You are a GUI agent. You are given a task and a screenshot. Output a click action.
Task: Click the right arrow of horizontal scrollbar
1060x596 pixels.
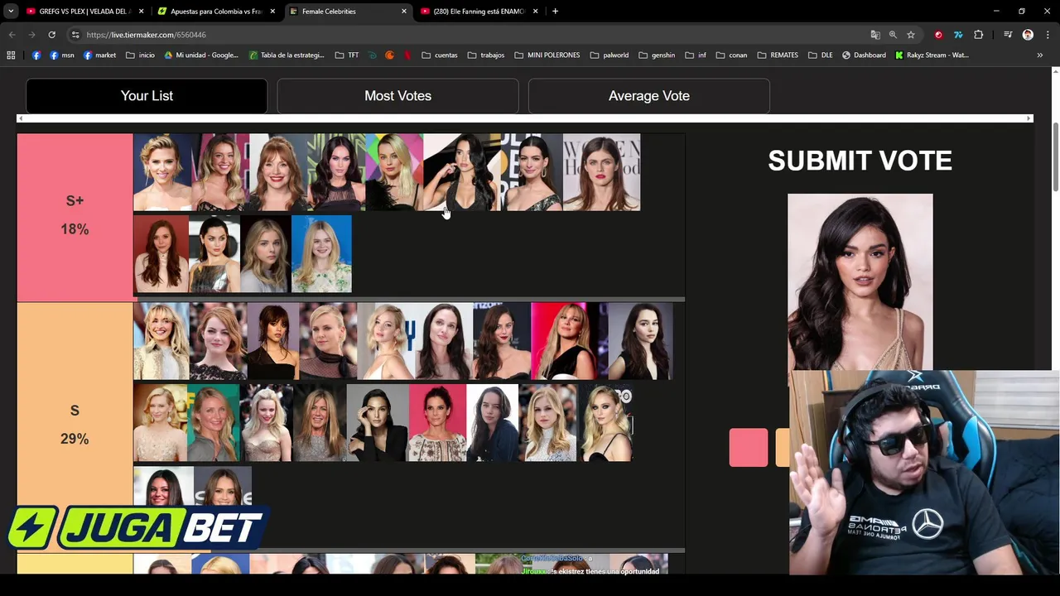click(x=1029, y=118)
